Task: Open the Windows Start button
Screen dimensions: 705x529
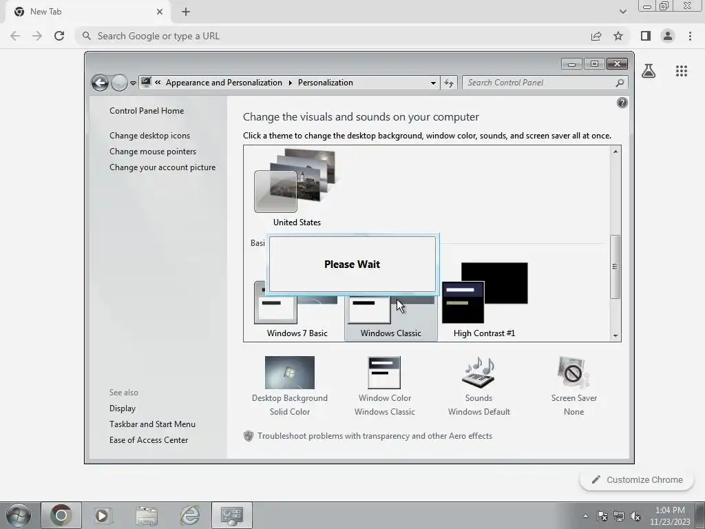Action: pos(19,515)
